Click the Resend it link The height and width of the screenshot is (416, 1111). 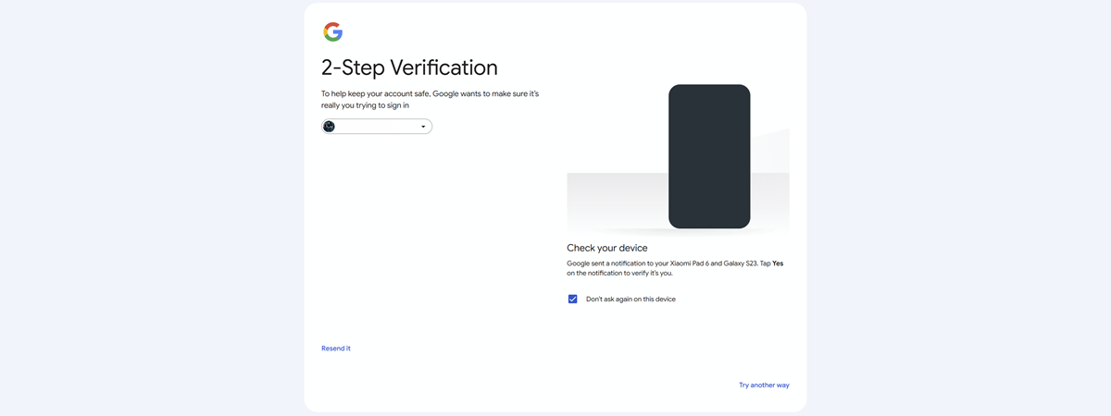336,349
